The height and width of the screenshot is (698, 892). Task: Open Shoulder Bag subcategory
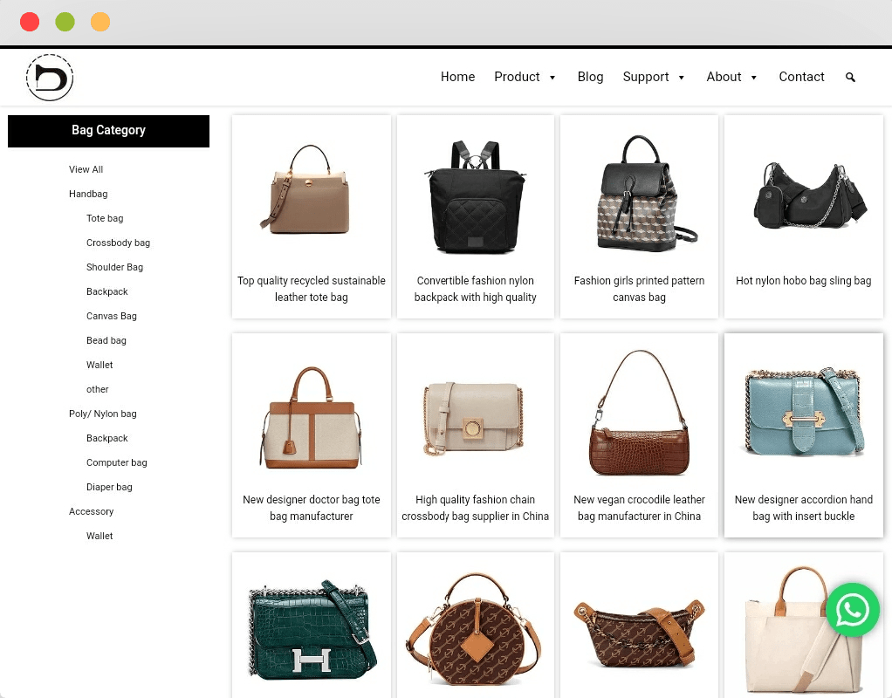coord(114,267)
